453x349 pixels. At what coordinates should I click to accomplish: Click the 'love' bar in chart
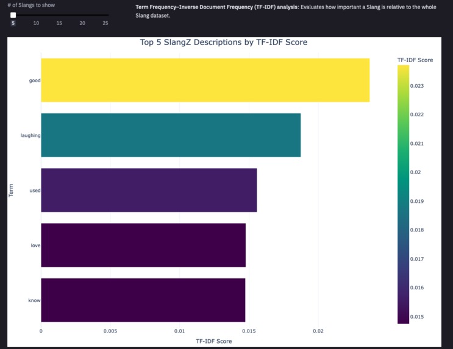point(143,245)
